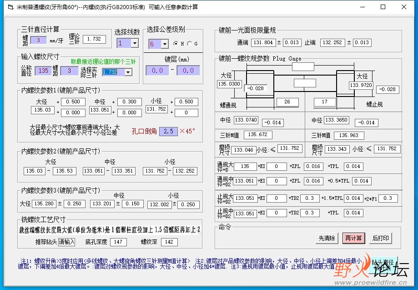Click the 推荐钻头 请输入 input field
Image resolution: width=418 pixels, height=290 pixels.
pyautogui.click(x=67, y=242)
